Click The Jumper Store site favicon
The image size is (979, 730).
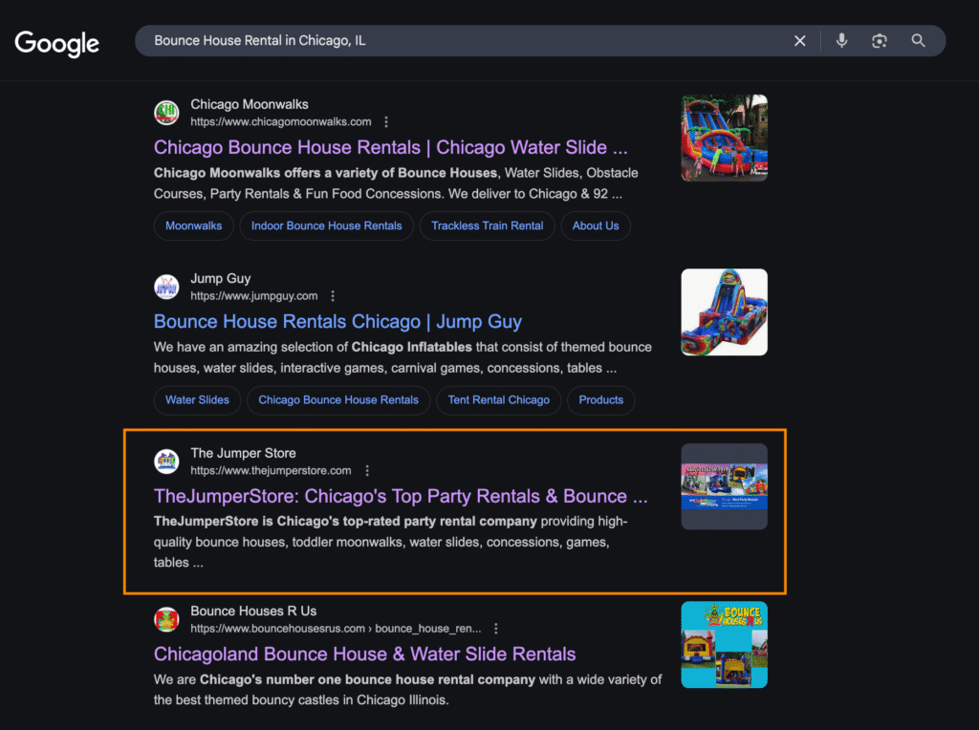coord(166,462)
